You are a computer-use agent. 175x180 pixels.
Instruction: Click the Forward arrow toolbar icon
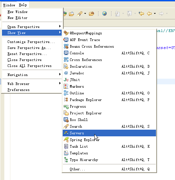click(x=161, y=14)
